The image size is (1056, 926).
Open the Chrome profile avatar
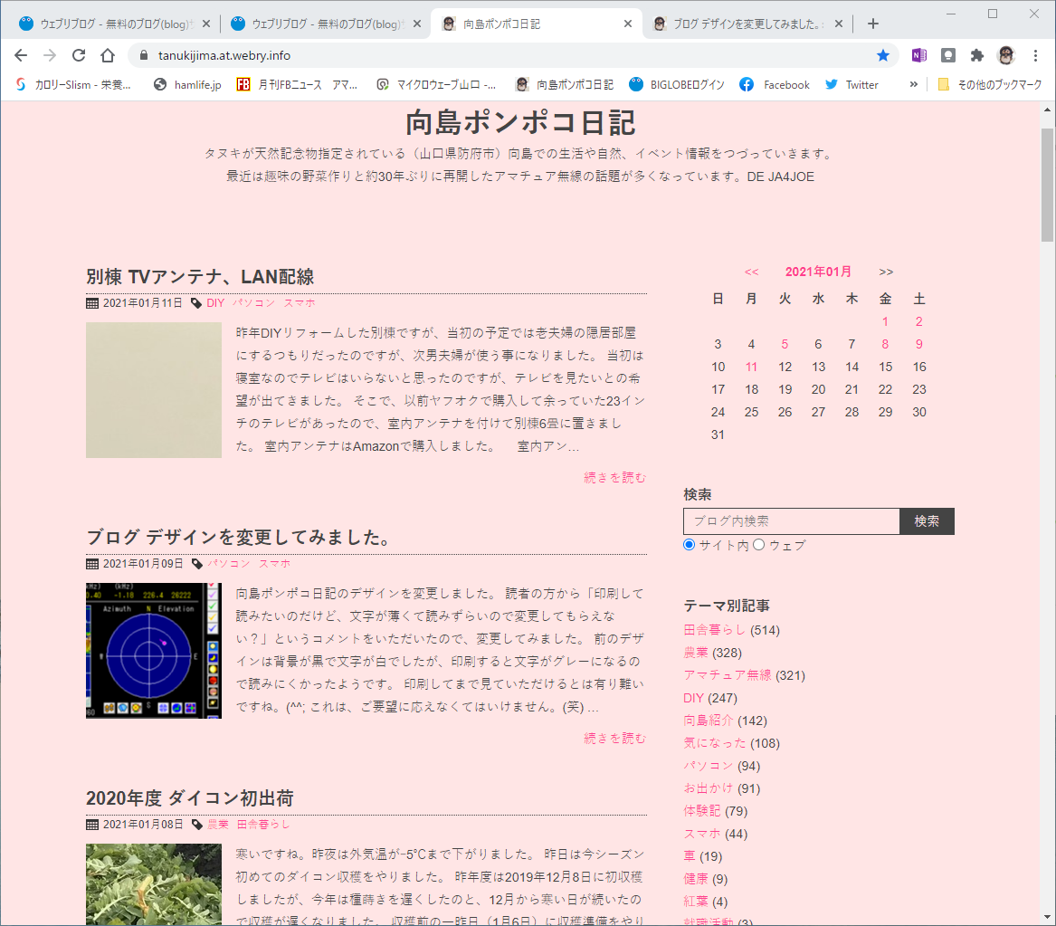[x=1006, y=55]
